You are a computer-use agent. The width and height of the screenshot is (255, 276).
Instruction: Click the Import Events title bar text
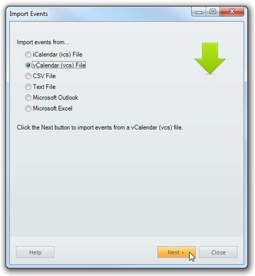coord(29,14)
